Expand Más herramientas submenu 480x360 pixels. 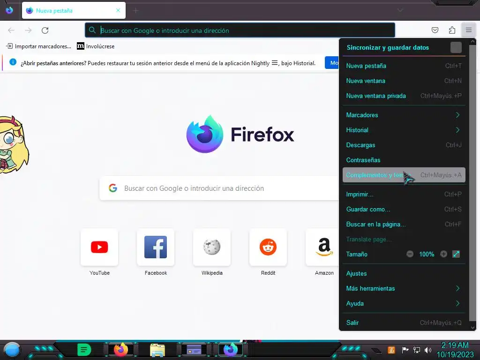404,288
